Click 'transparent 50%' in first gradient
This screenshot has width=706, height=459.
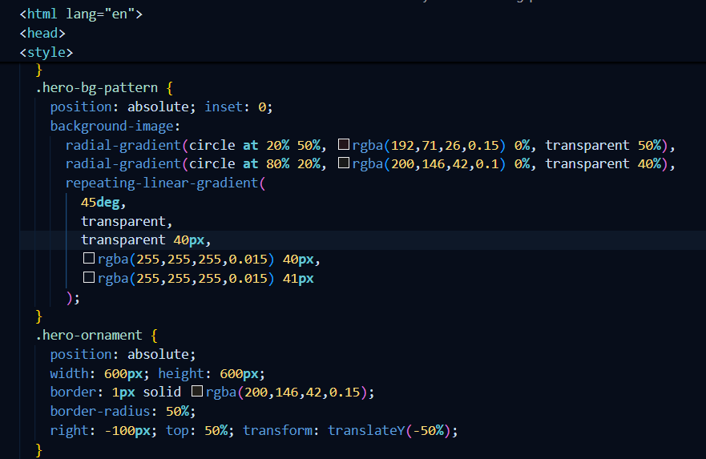(603, 145)
